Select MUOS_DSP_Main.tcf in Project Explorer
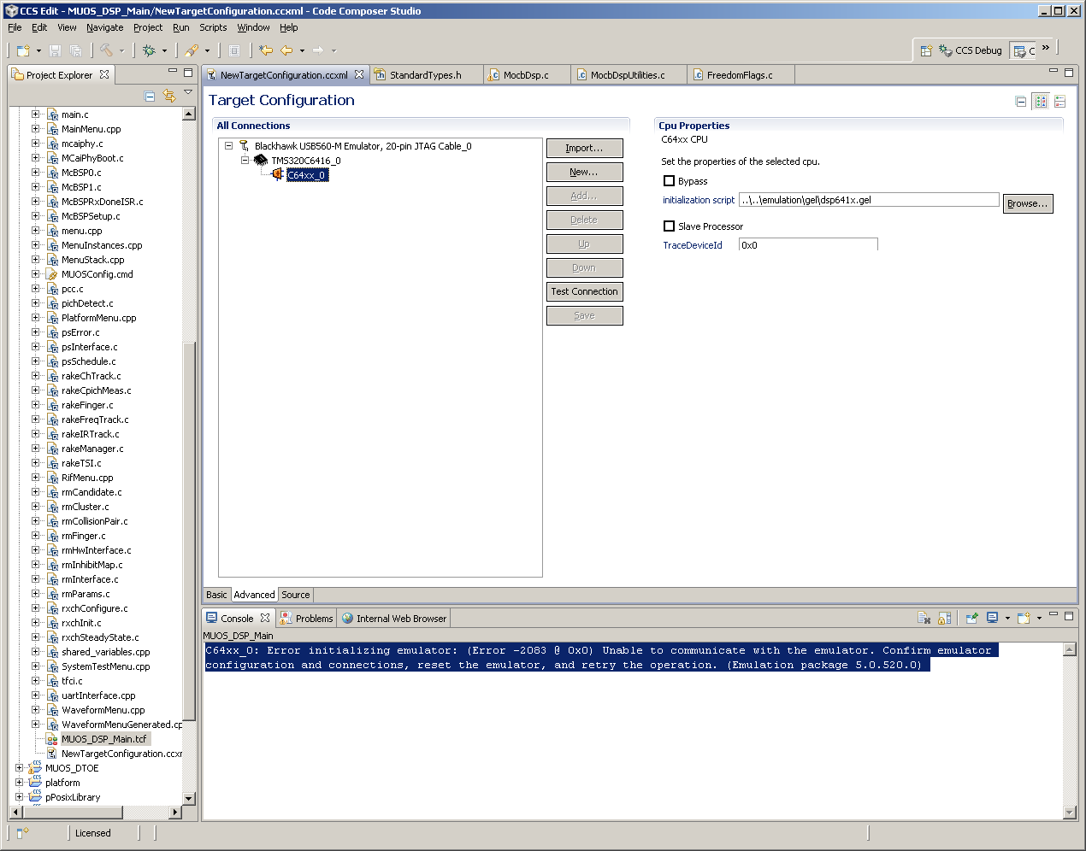Image resolution: width=1086 pixels, height=851 pixels. [104, 739]
